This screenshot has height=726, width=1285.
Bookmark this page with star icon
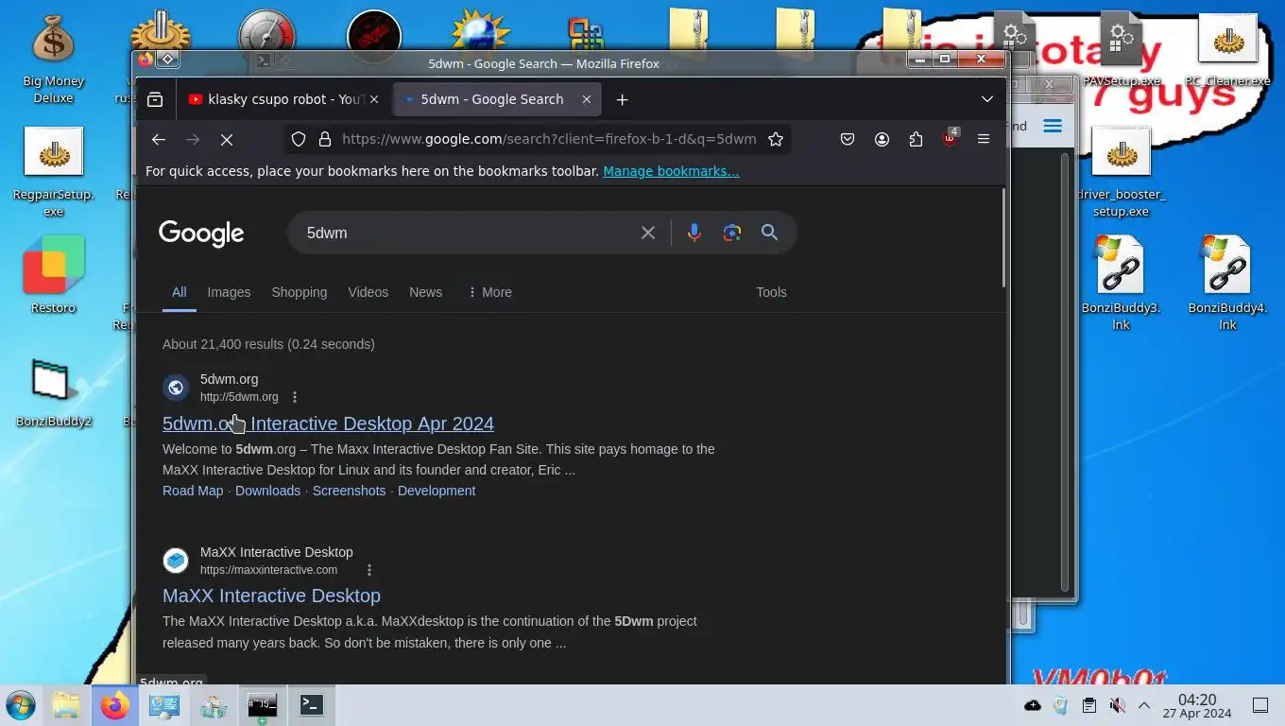(776, 139)
